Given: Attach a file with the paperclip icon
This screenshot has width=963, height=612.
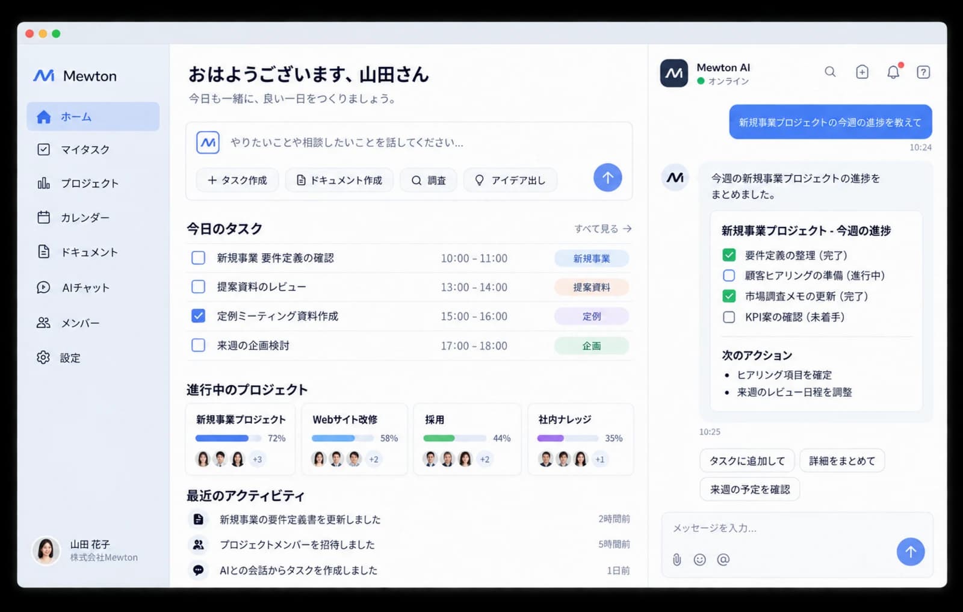Looking at the screenshot, I should pos(677,560).
